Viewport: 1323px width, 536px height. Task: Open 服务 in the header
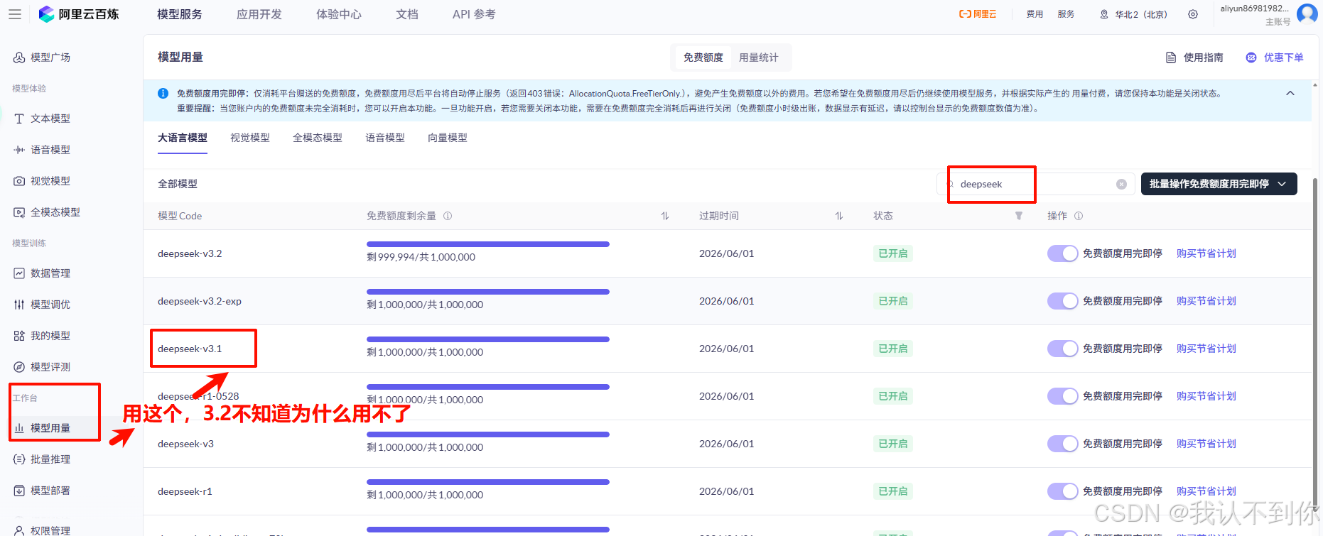(x=1066, y=14)
